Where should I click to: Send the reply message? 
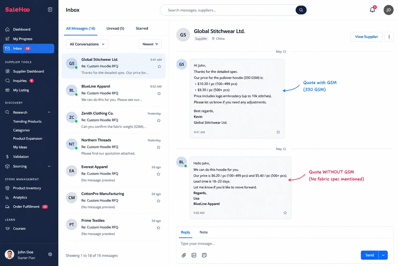[370, 255]
